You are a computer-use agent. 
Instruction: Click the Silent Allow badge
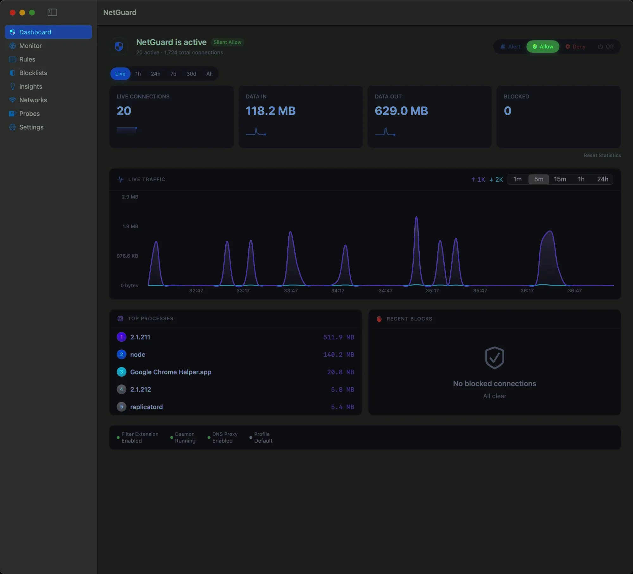click(227, 42)
